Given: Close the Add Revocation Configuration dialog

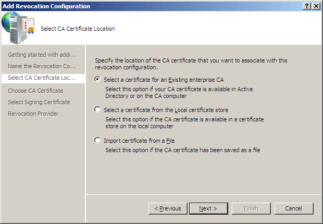Looking at the screenshot, I should pos(316,6).
